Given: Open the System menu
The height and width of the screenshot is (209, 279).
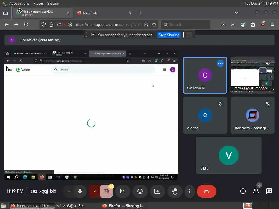Looking at the screenshot, I should (53, 3).
